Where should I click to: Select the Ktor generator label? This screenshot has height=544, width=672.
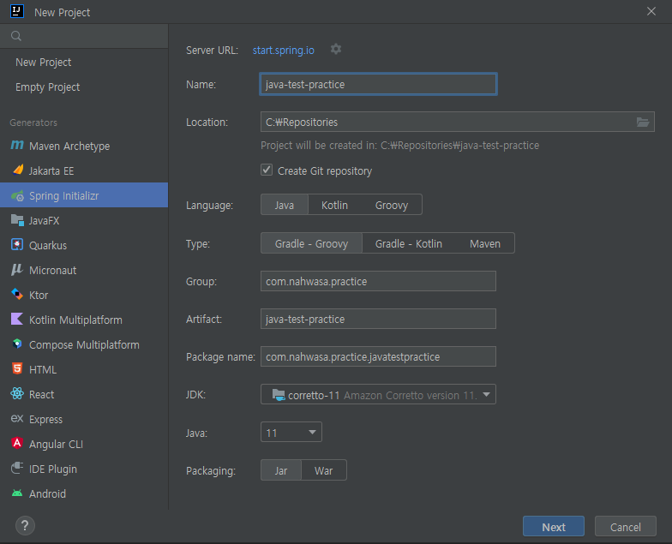pyautogui.click(x=39, y=295)
